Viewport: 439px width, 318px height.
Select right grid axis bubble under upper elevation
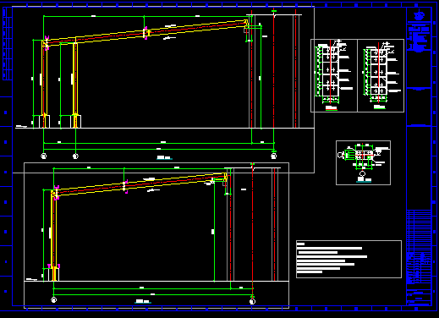pos(273,156)
